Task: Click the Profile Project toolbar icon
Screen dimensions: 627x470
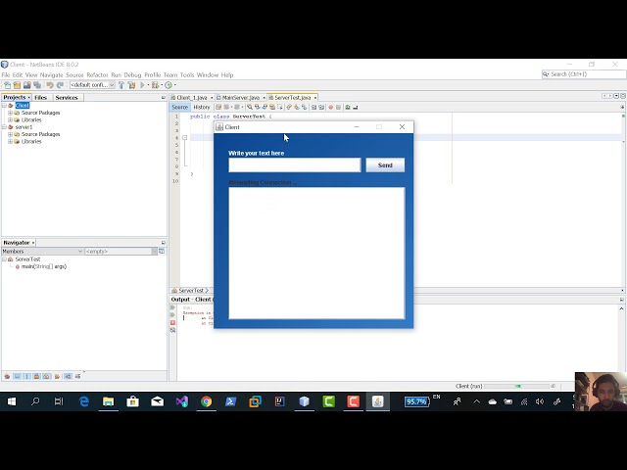Action: coord(169,85)
